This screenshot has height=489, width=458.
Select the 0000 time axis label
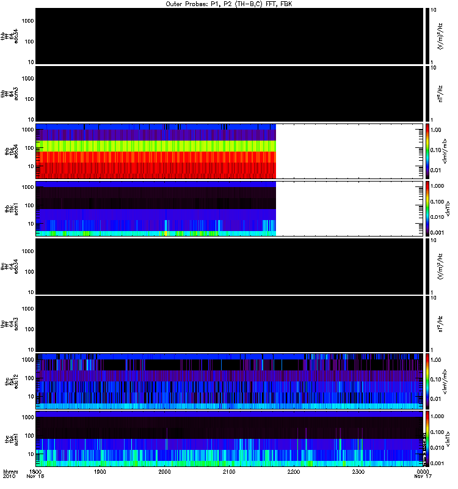[x=423, y=471]
